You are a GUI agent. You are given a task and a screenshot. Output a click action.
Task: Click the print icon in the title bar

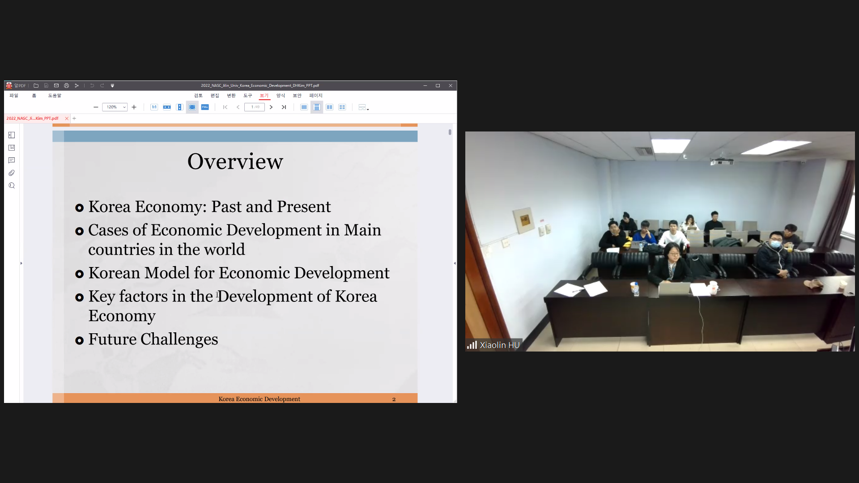pyautogui.click(x=66, y=85)
